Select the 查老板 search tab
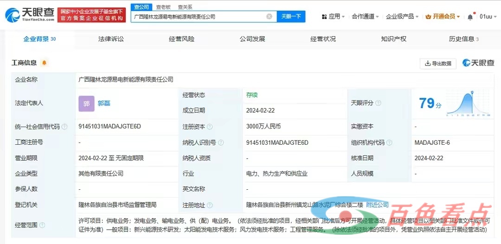Screen dimensions: 501x244 (163, 7)
